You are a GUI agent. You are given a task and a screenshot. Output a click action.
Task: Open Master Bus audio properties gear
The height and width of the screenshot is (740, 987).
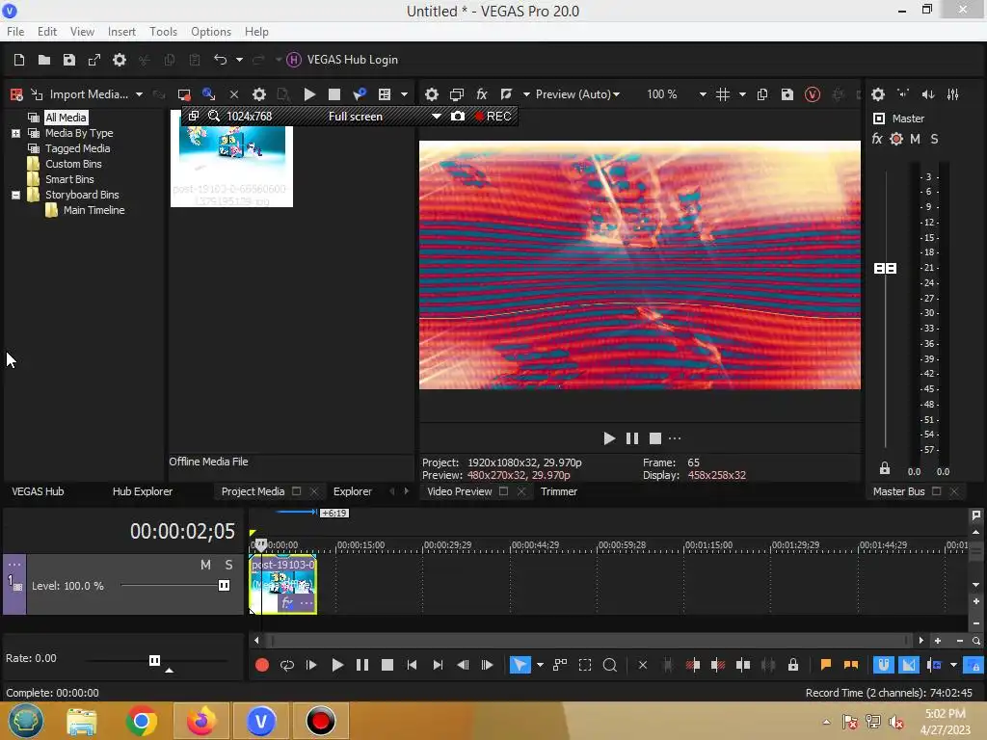point(878,94)
